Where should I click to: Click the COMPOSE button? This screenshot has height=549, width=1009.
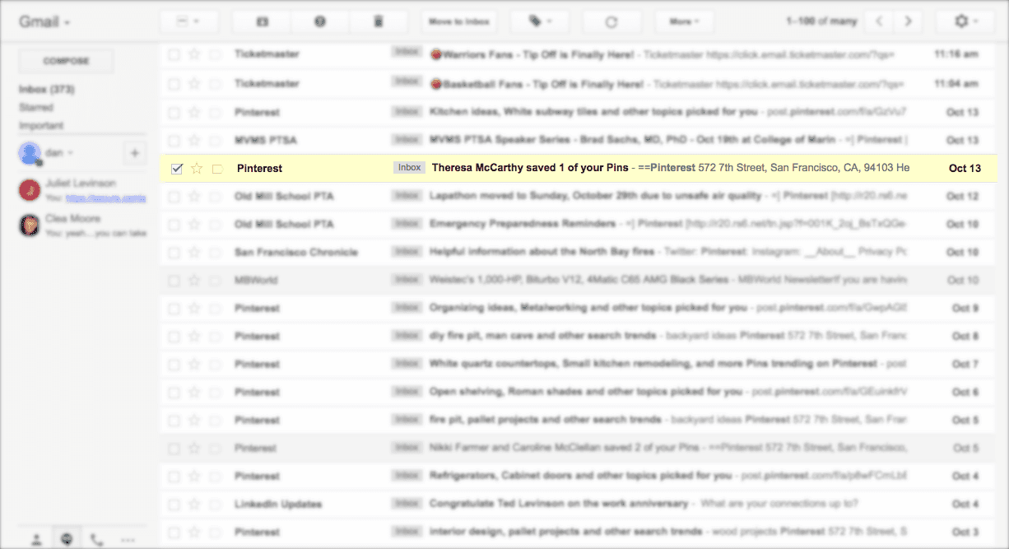coord(67,61)
